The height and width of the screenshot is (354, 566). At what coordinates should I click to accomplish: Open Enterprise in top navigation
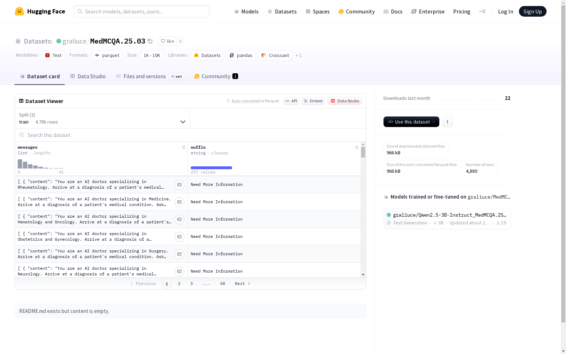click(x=428, y=11)
